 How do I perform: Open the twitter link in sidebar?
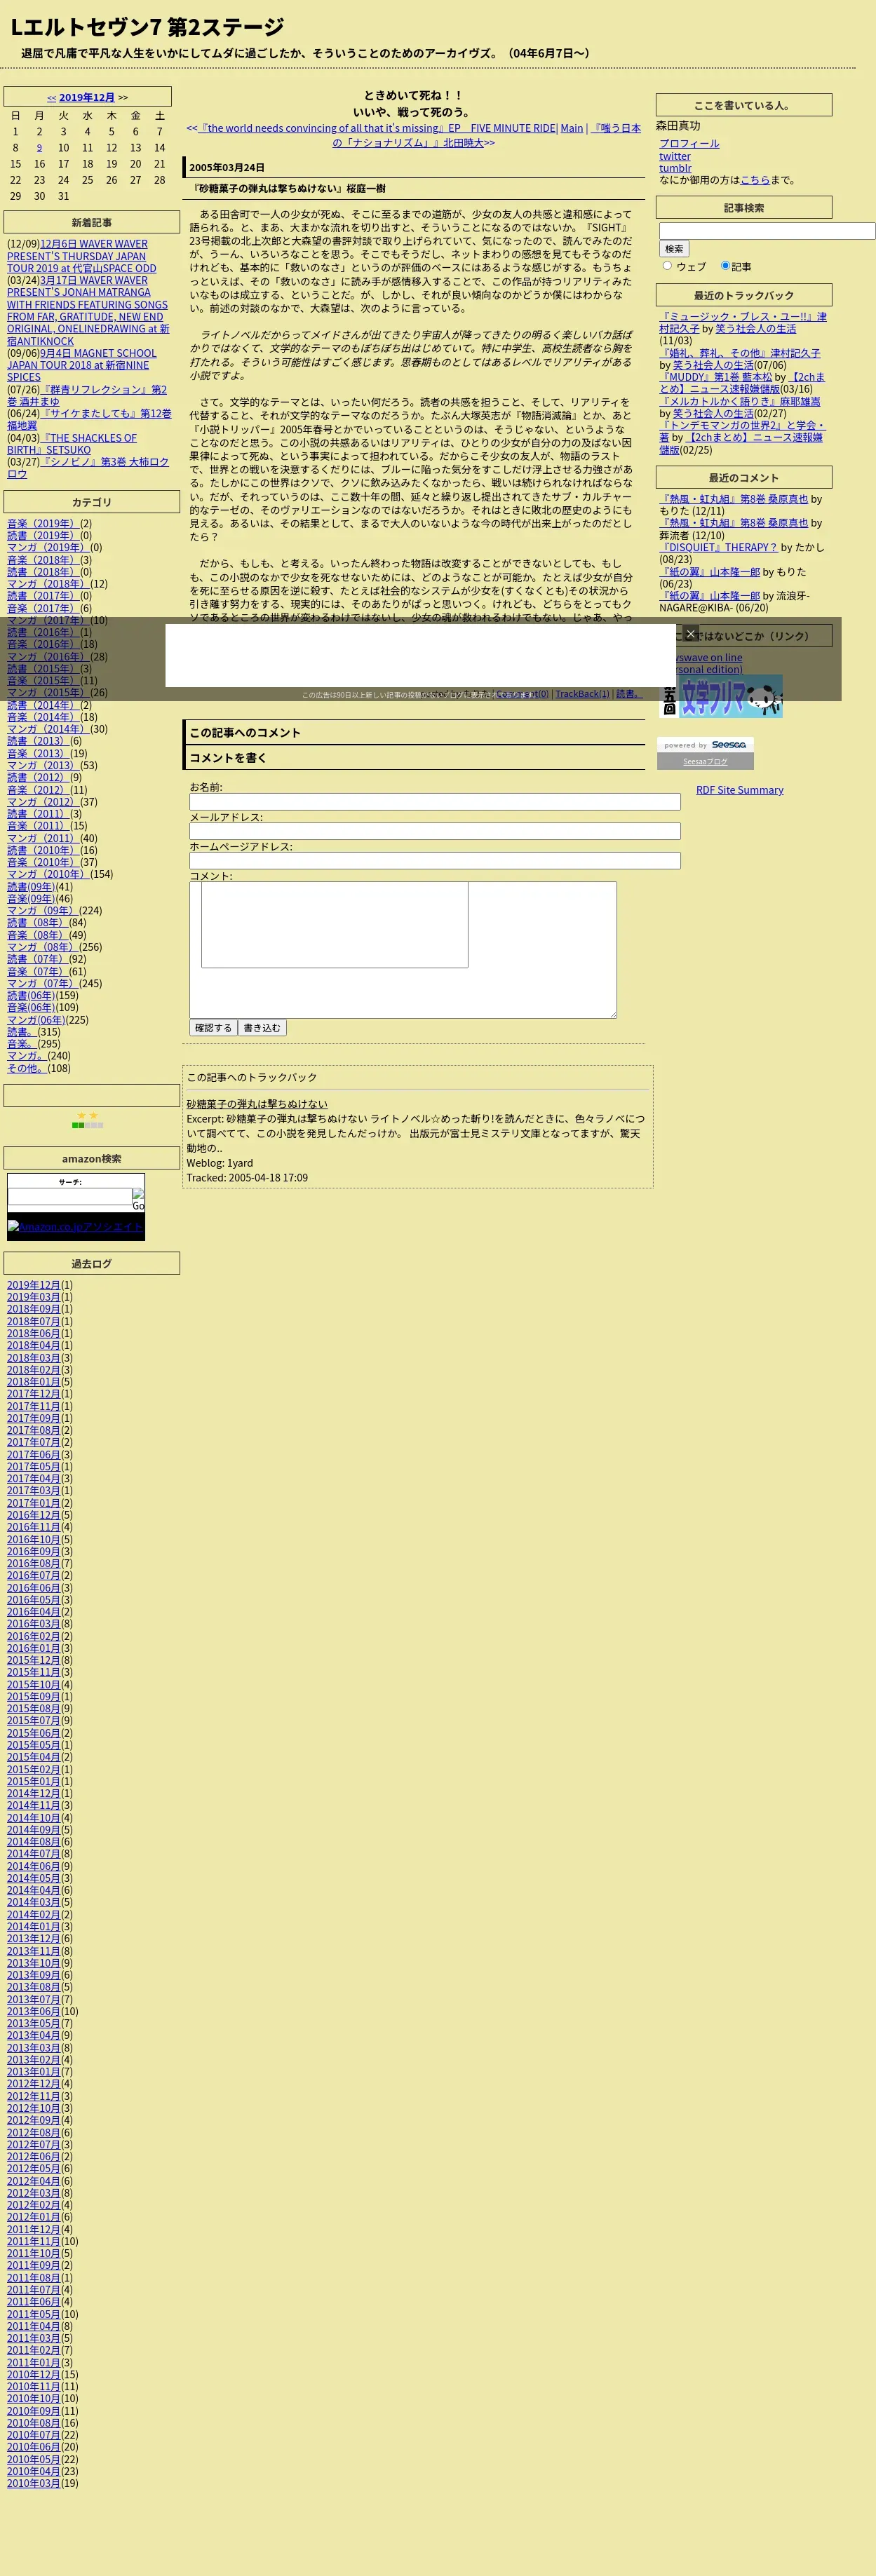(x=674, y=156)
